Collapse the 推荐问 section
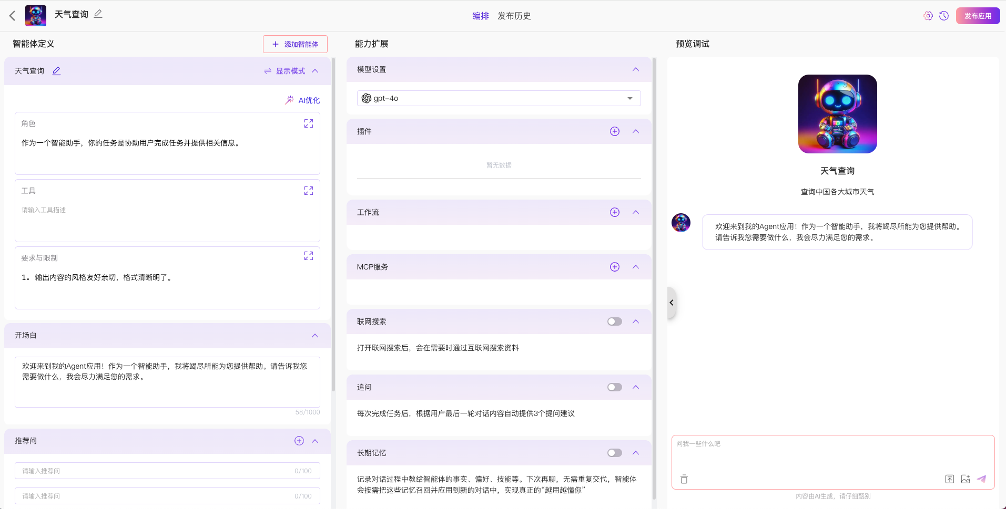Screen dimensions: 1006x509 315,441
